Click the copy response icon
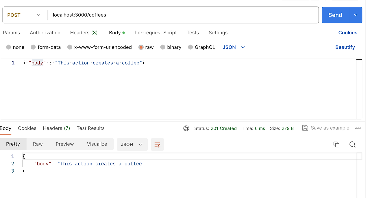The height and width of the screenshot is (198, 370). [x=336, y=144]
